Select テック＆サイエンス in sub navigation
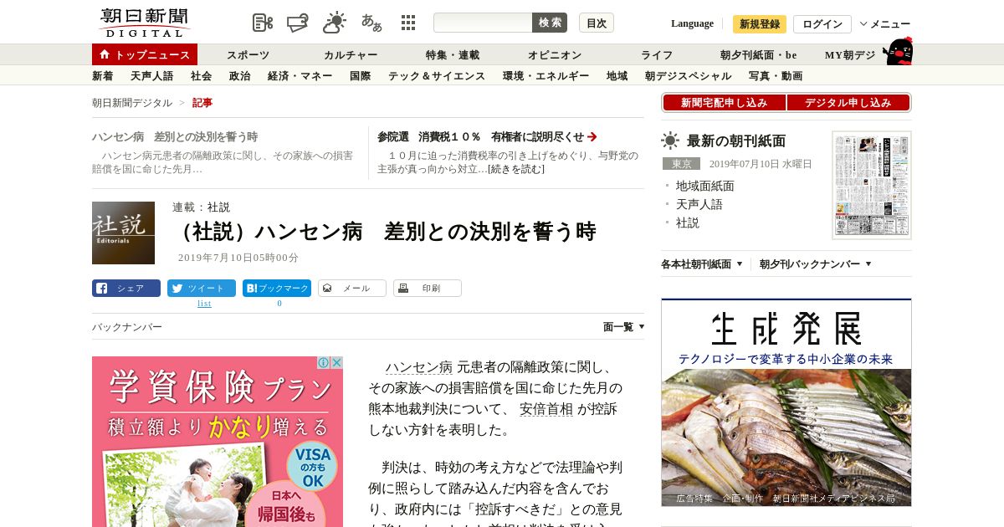The width and height of the screenshot is (1004, 527). (437, 76)
